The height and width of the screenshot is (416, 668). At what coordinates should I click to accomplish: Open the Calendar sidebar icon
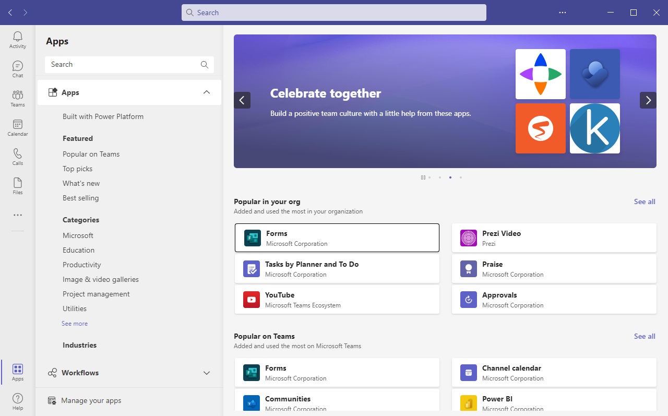(18, 124)
